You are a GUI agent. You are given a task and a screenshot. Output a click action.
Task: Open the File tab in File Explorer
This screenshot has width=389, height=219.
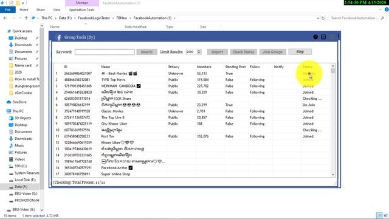[8, 10]
